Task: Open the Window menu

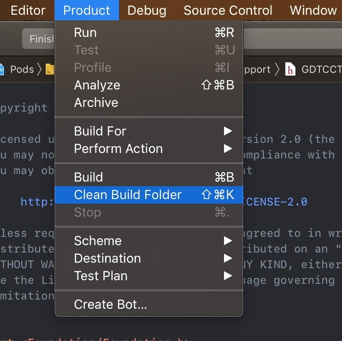Action: pyautogui.click(x=313, y=10)
